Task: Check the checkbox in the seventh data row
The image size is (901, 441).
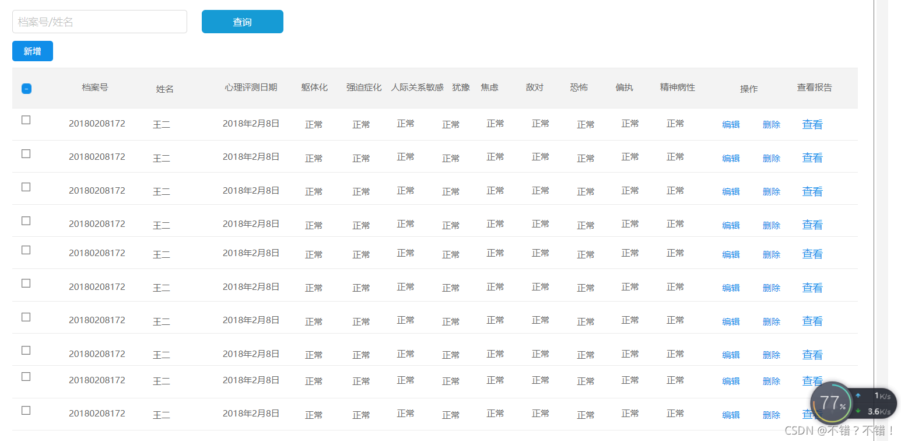Action: click(x=26, y=317)
